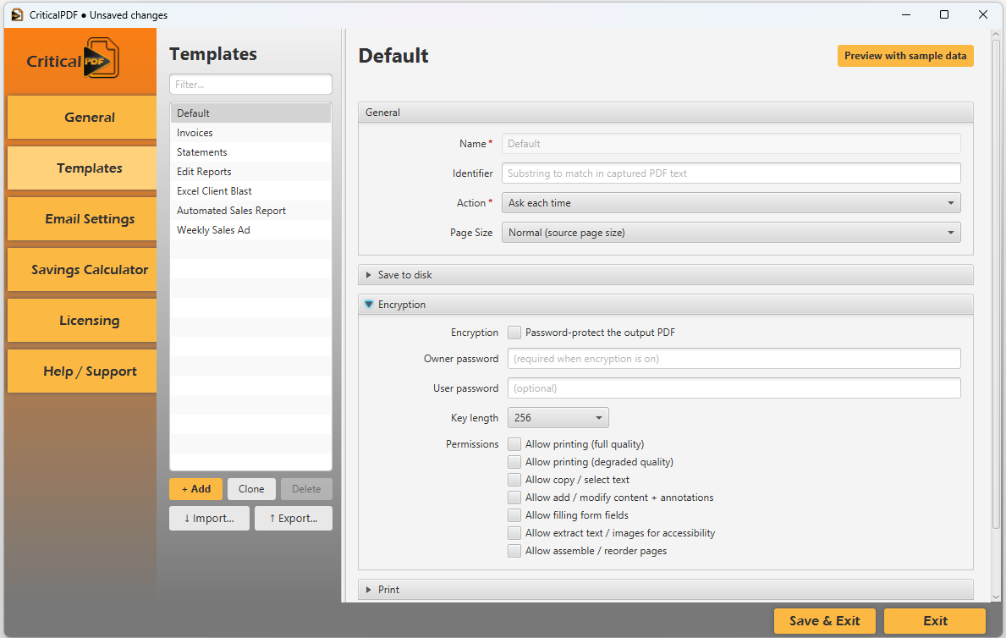Click the Delete template button
This screenshot has height=638, width=1006.
pos(306,489)
